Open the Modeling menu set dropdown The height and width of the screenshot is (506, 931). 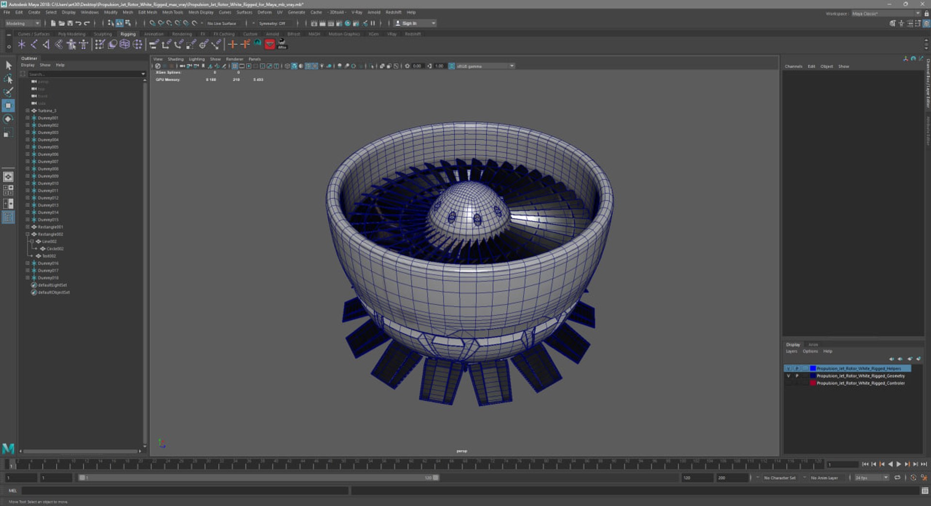tap(22, 23)
